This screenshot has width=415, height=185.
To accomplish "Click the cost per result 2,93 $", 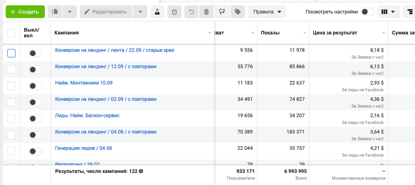I will (x=377, y=83).
